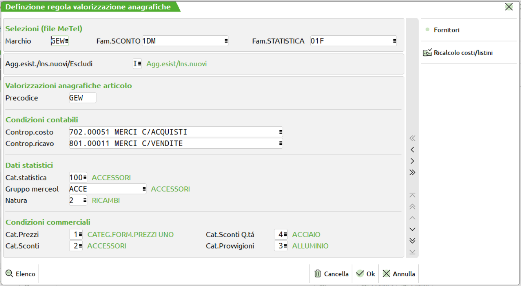The height and width of the screenshot is (286, 521).
Task: Expand the Gruppo merceol selection list
Action: click(x=144, y=189)
